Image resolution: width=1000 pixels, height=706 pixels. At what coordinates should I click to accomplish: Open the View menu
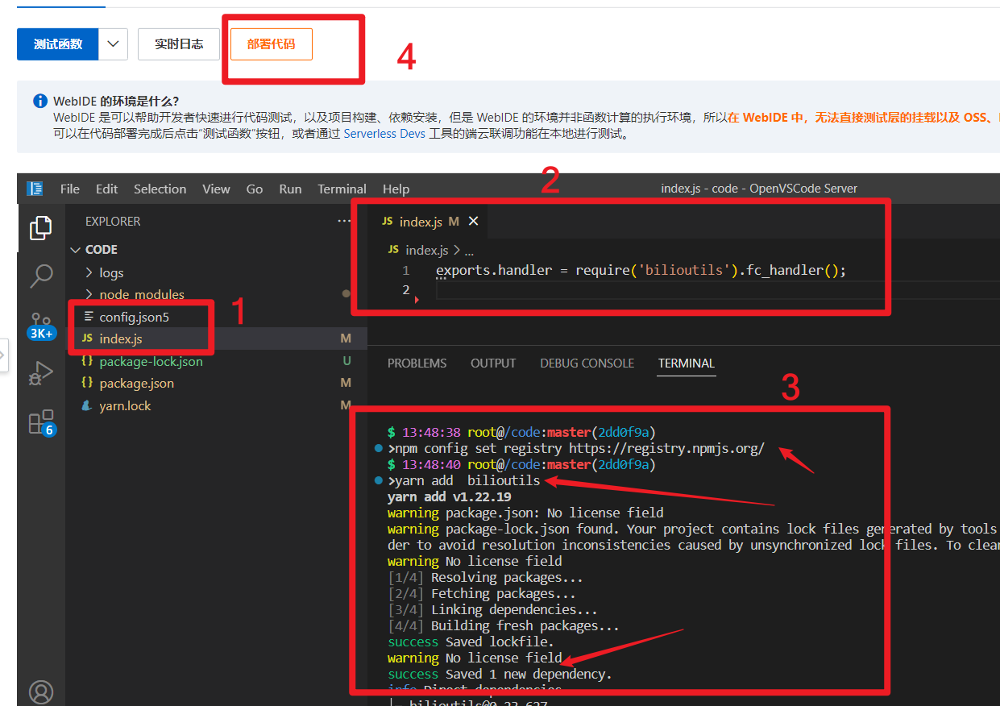click(x=216, y=189)
